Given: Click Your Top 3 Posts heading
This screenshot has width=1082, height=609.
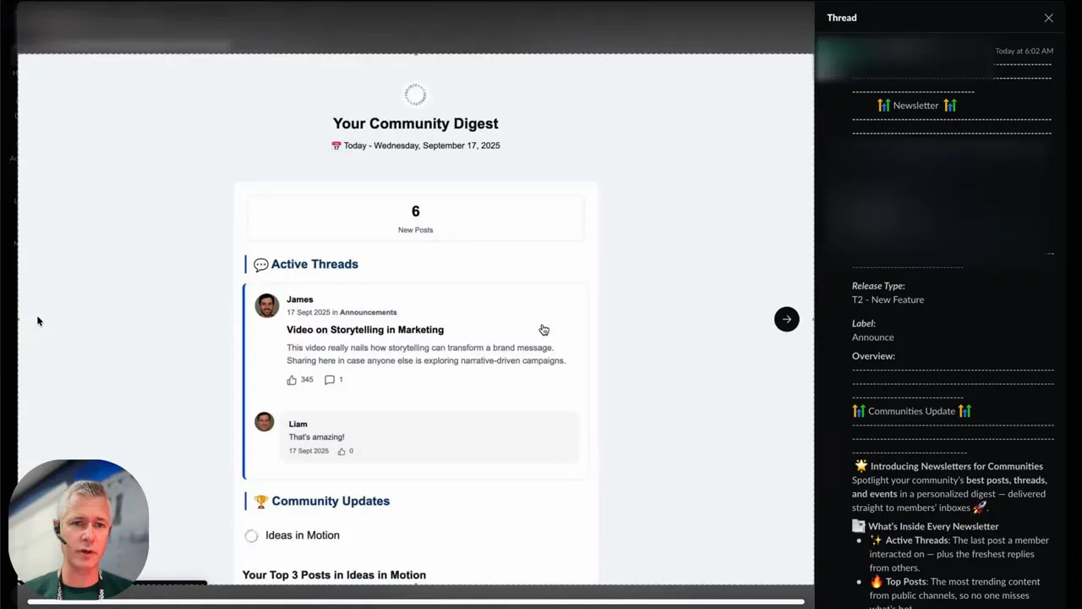Looking at the screenshot, I should 334,575.
